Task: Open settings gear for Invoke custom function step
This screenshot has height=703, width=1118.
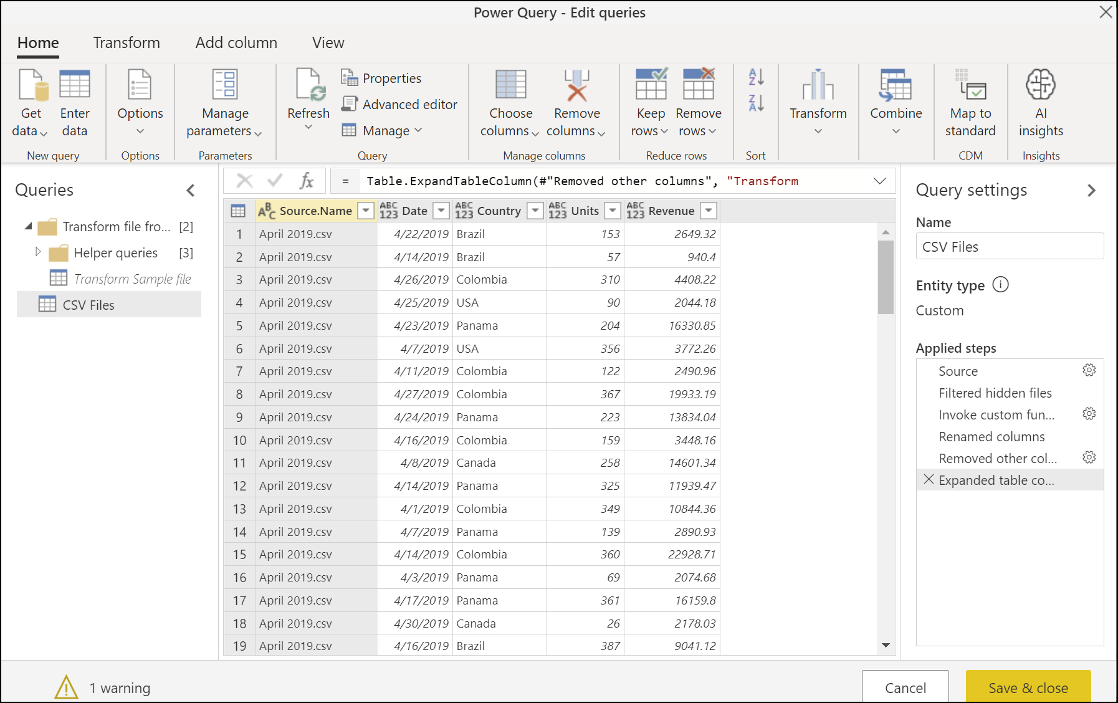Action: 1089,414
